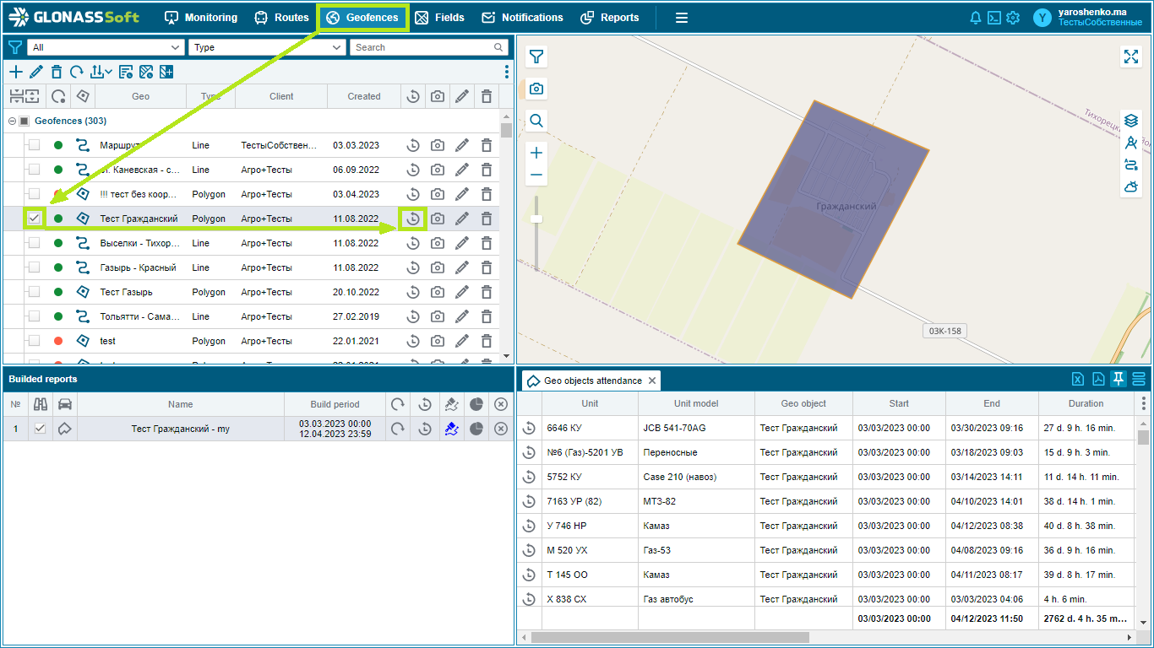Screen dimensions: 1154x648
Task: Tick the checkbox of the test polygon row
Action: (35, 341)
